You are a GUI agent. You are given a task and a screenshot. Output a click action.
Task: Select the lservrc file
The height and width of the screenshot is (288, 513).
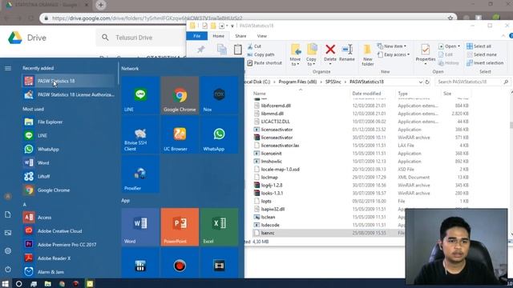329,233
